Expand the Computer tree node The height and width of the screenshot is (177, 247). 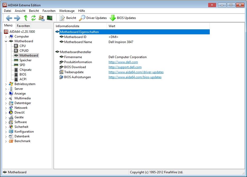[6, 37]
